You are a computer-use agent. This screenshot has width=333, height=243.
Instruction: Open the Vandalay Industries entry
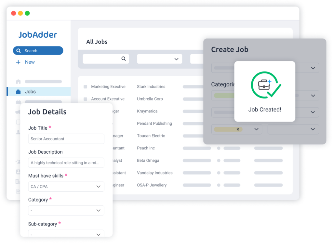pos(154,173)
